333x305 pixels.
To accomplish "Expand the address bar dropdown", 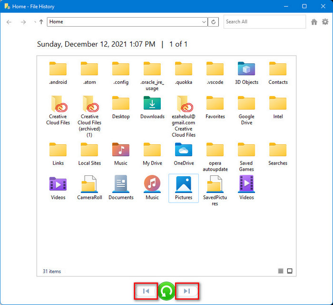I will [x=204, y=22].
